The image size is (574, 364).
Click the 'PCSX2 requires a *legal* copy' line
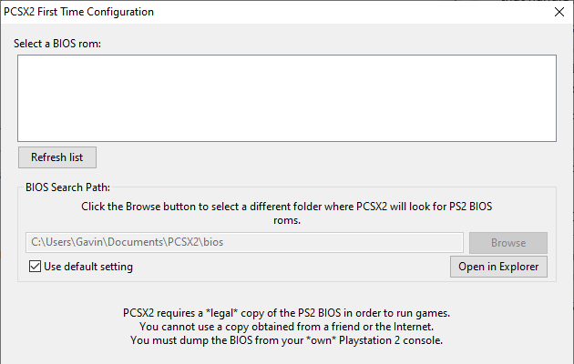point(286,312)
